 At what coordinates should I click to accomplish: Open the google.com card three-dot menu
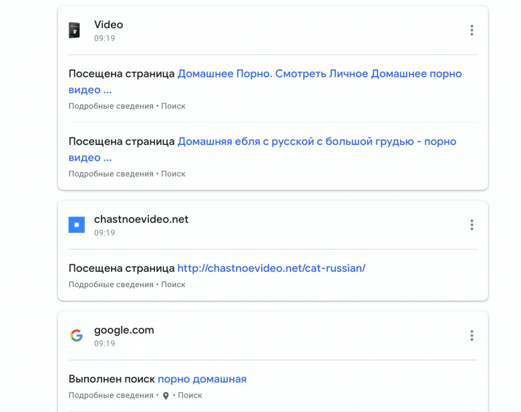[x=472, y=335]
